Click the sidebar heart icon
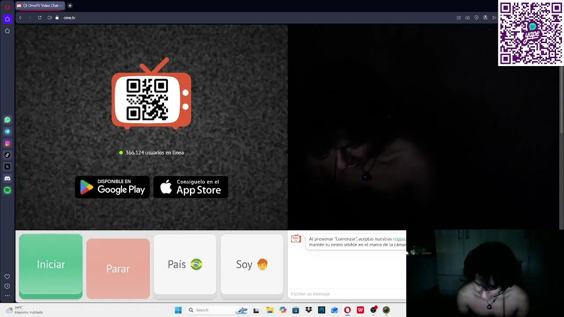The image size is (564, 317). 7,276
